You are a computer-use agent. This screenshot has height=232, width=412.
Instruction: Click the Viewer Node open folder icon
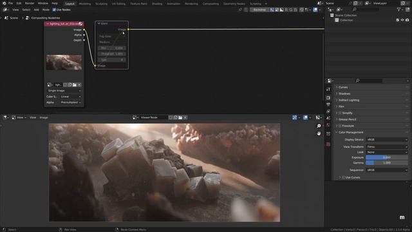point(180,117)
